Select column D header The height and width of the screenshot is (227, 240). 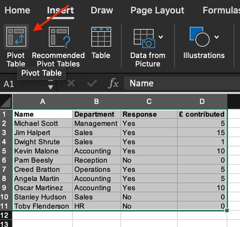pyautogui.click(x=202, y=101)
